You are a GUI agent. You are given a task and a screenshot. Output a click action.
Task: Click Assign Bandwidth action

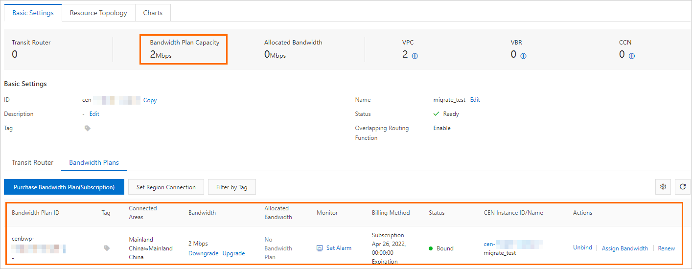pyautogui.click(x=625, y=248)
